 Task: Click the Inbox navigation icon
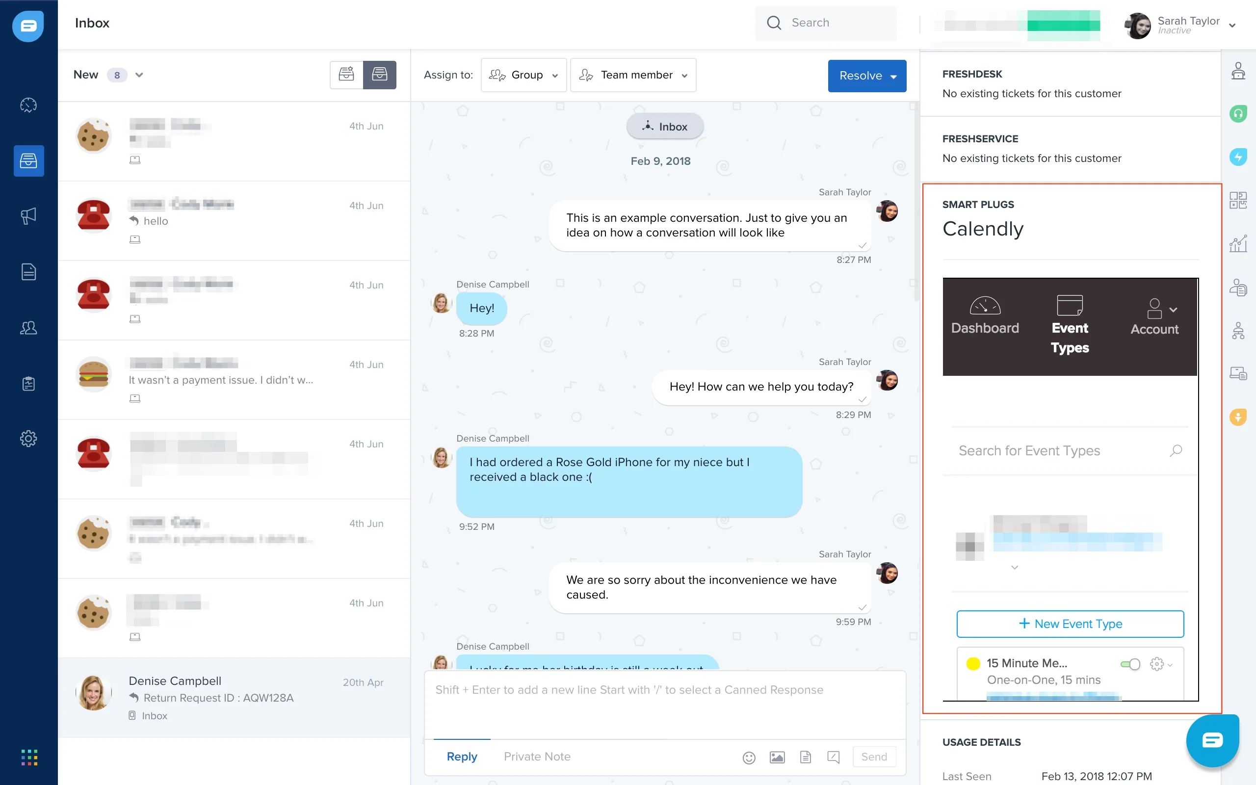[x=28, y=161]
